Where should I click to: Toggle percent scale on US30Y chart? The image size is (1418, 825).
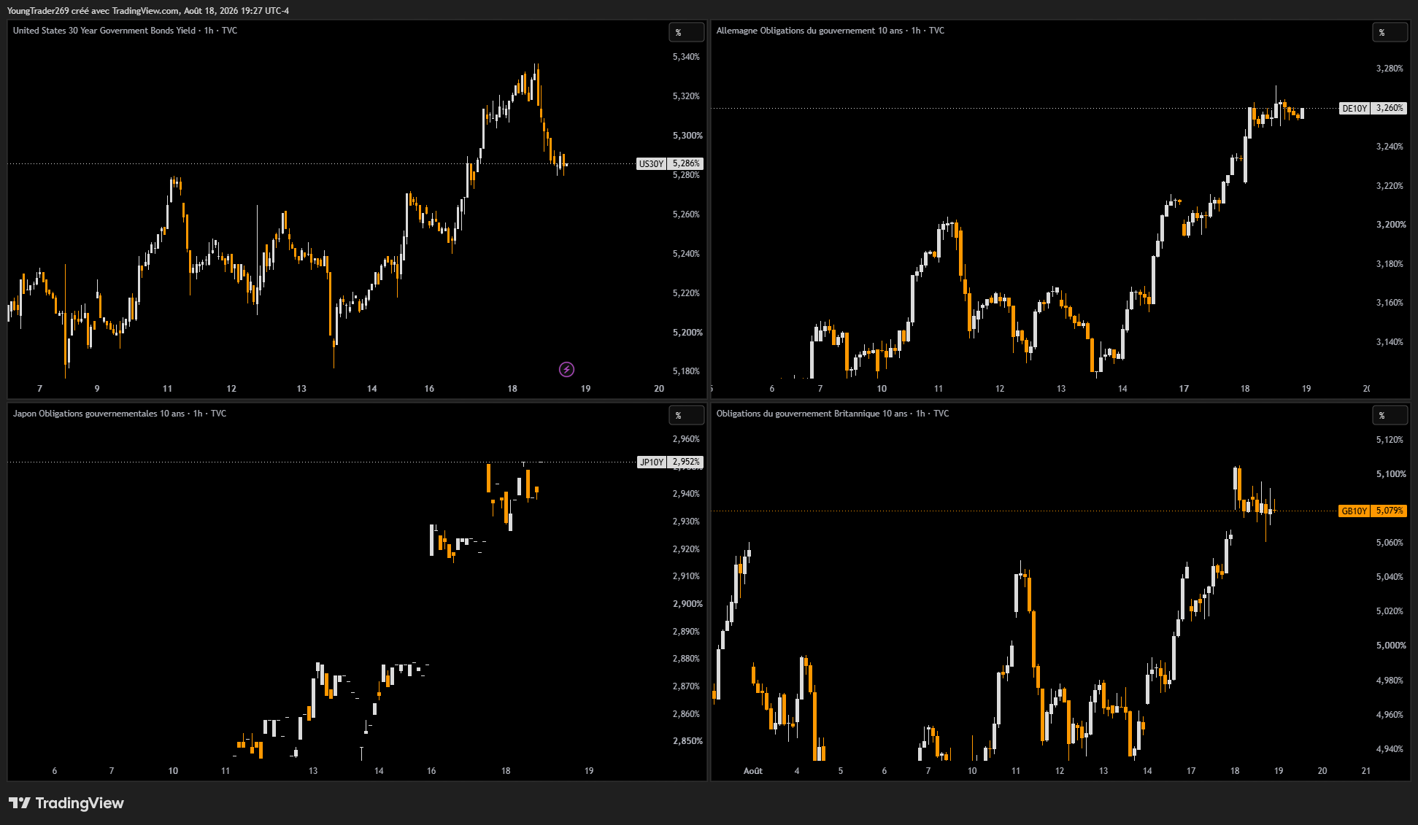pos(686,32)
